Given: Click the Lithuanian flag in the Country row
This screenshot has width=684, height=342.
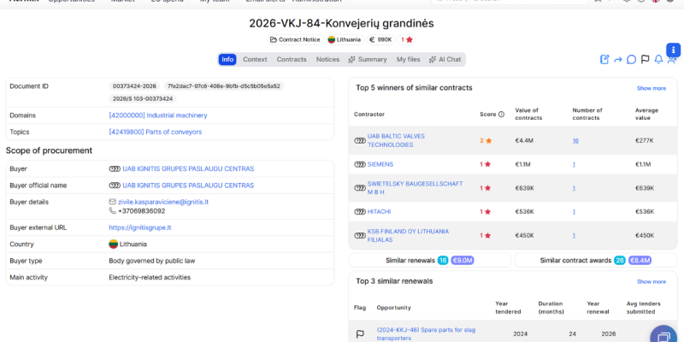Looking at the screenshot, I should [114, 245].
